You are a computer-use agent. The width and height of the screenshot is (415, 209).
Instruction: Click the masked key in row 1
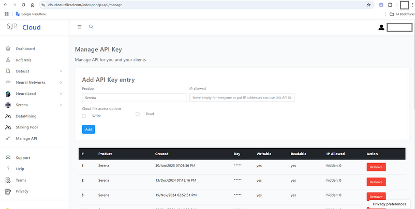tap(238, 166)
